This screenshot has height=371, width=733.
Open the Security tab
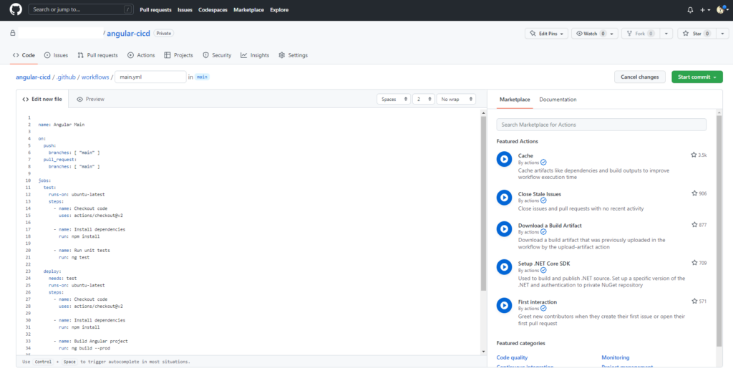point(217,55)
